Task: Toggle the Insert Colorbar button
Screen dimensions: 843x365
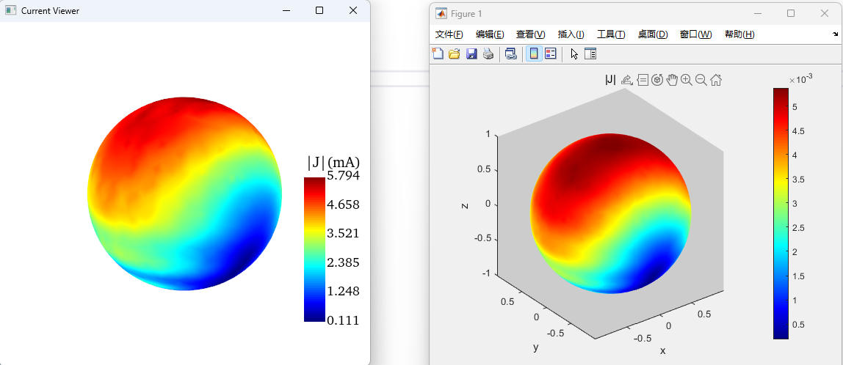Action: 534,54
